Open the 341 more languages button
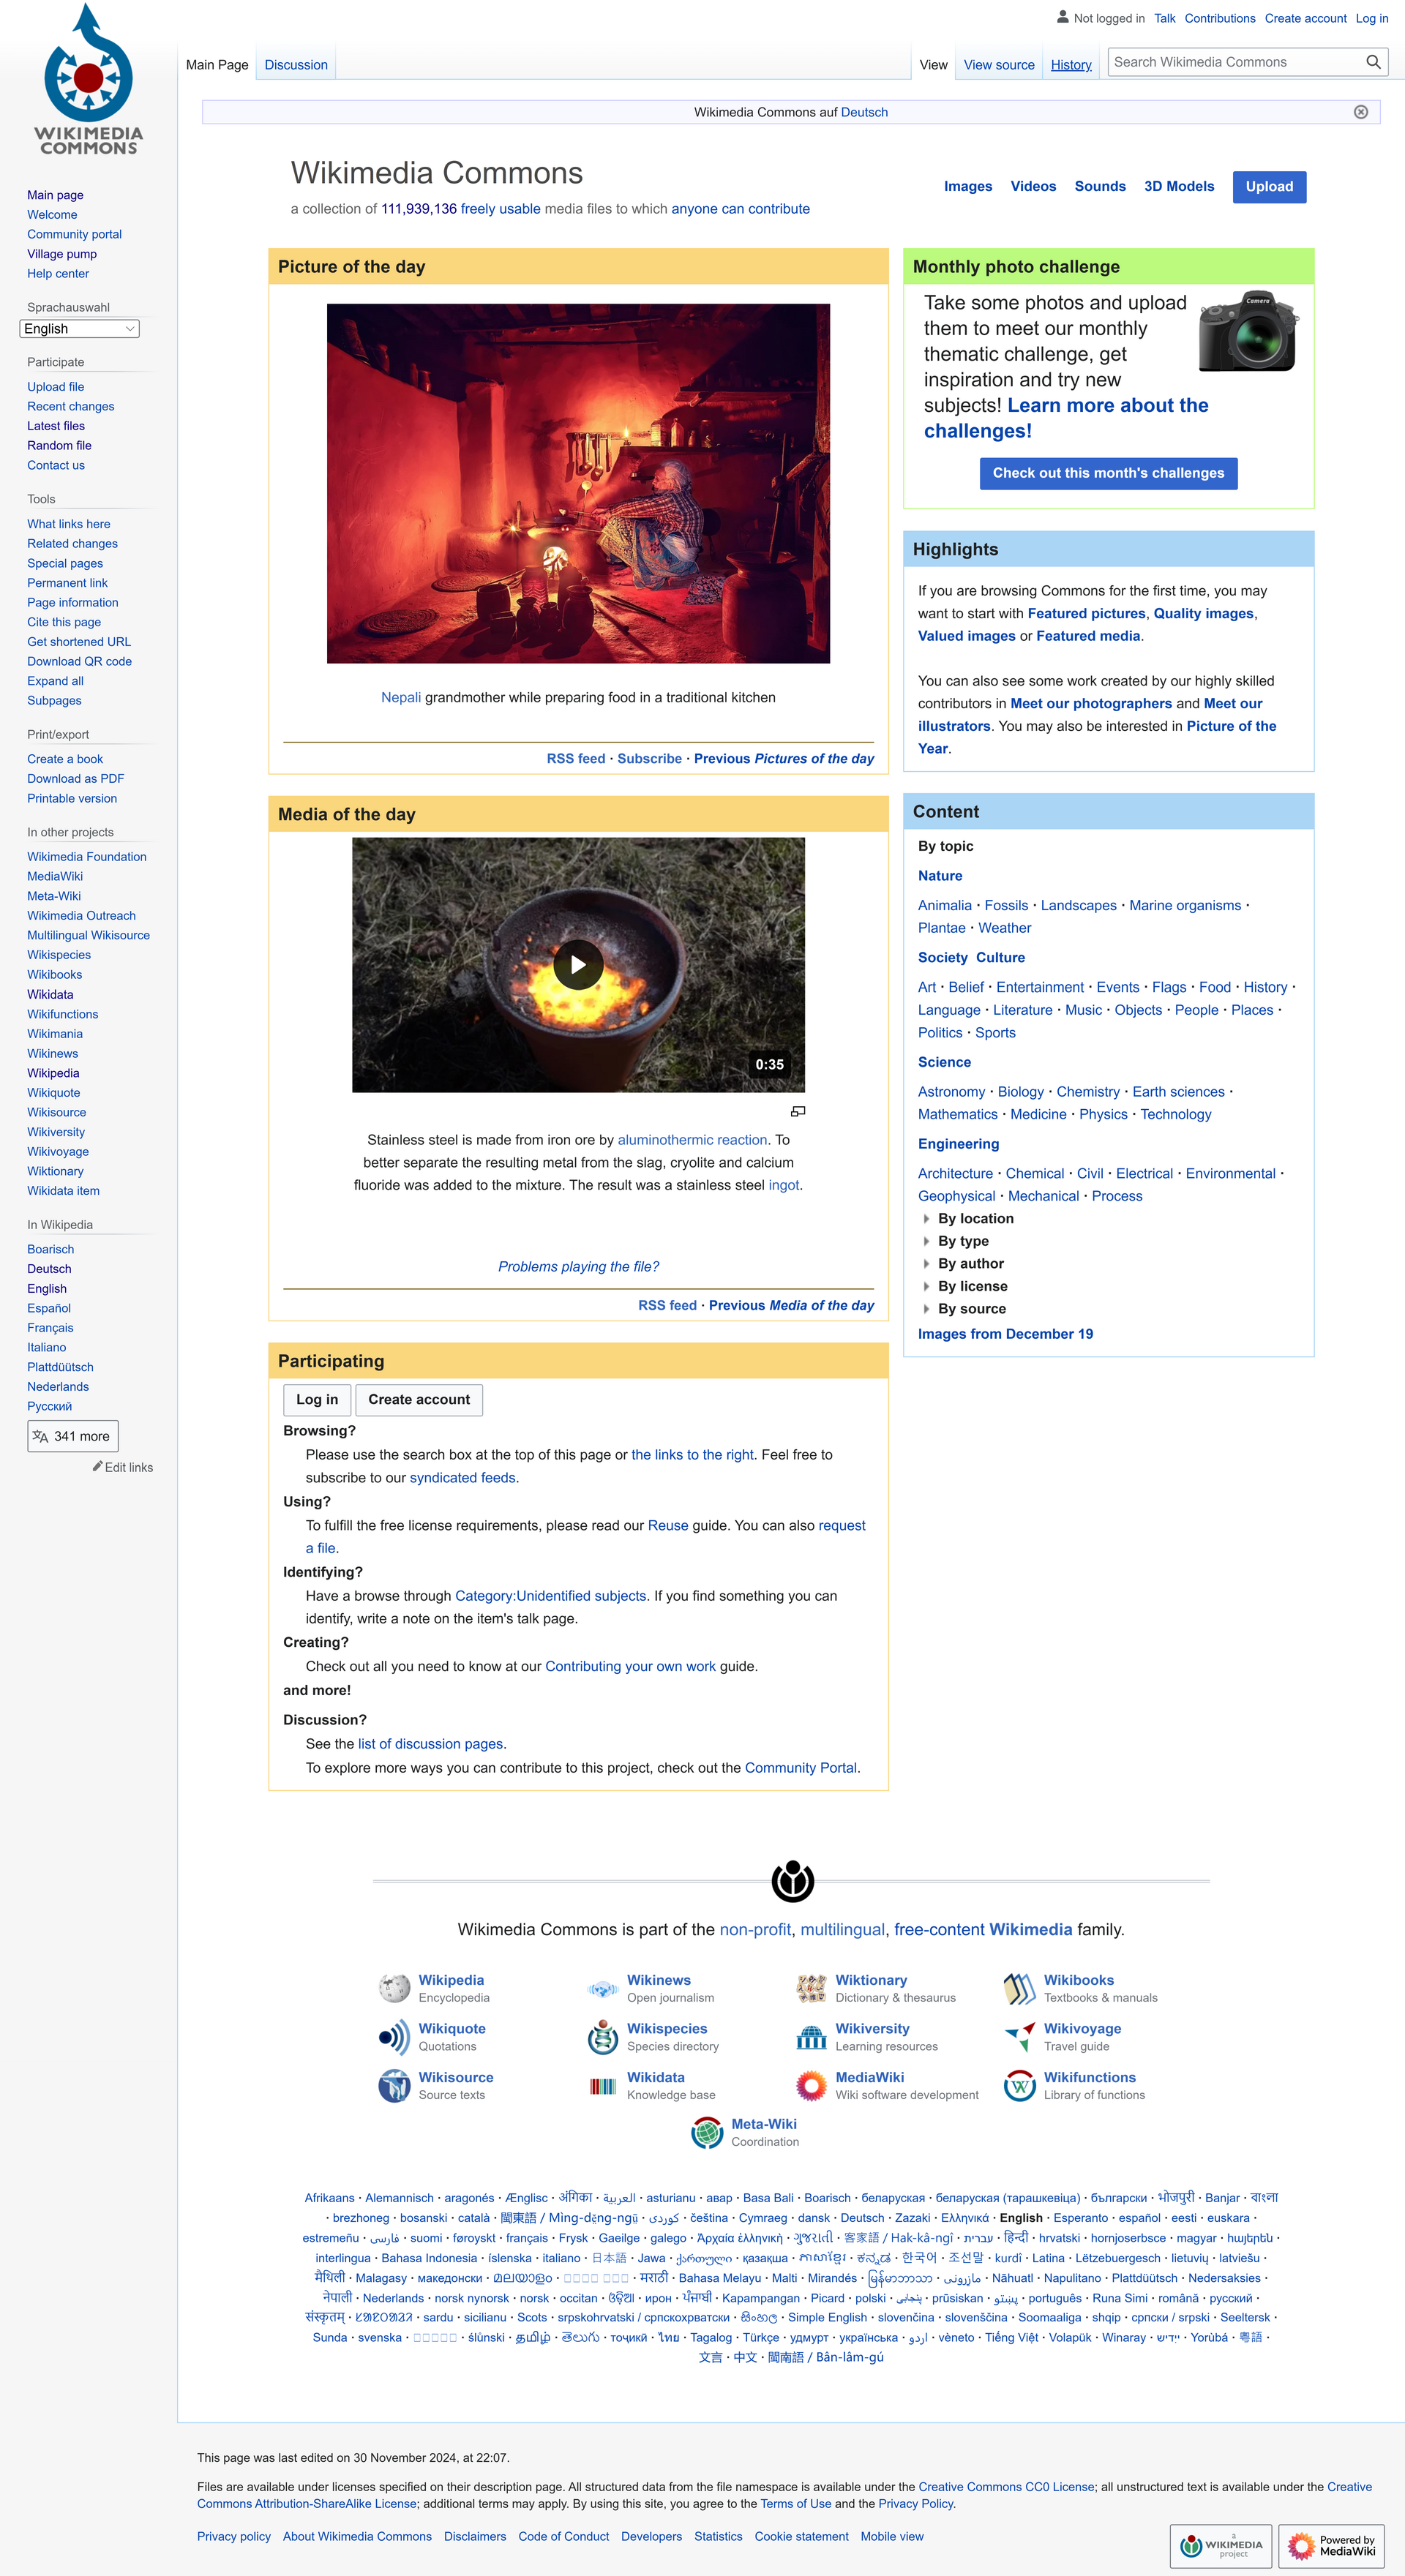 (72, 1436)
